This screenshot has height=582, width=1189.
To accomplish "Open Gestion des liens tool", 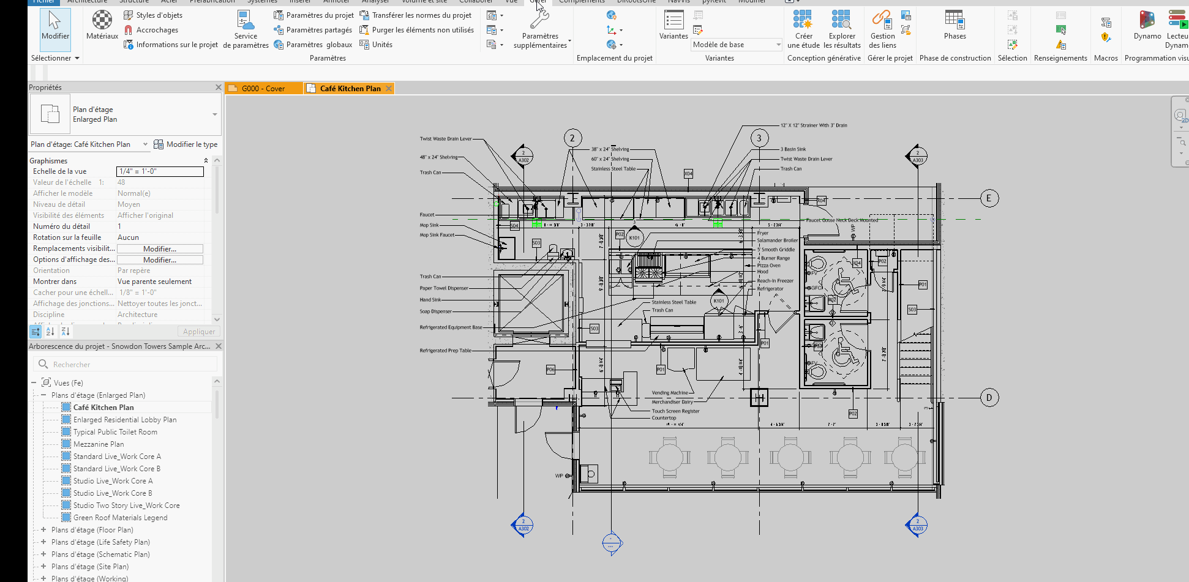I will 882,29.
